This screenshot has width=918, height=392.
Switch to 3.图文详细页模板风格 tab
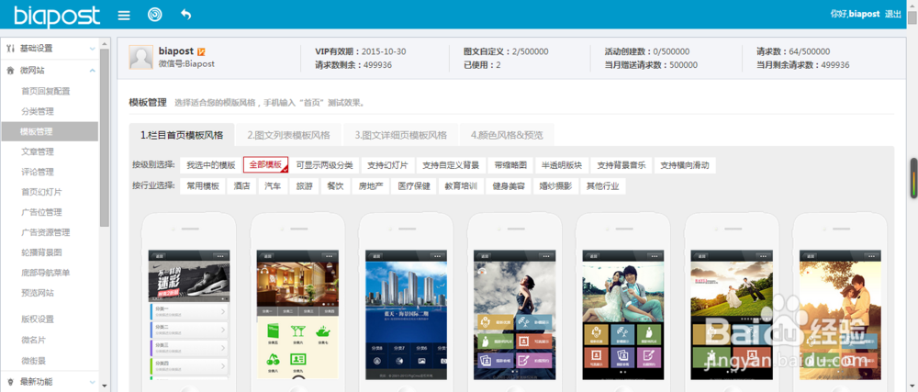400,135
